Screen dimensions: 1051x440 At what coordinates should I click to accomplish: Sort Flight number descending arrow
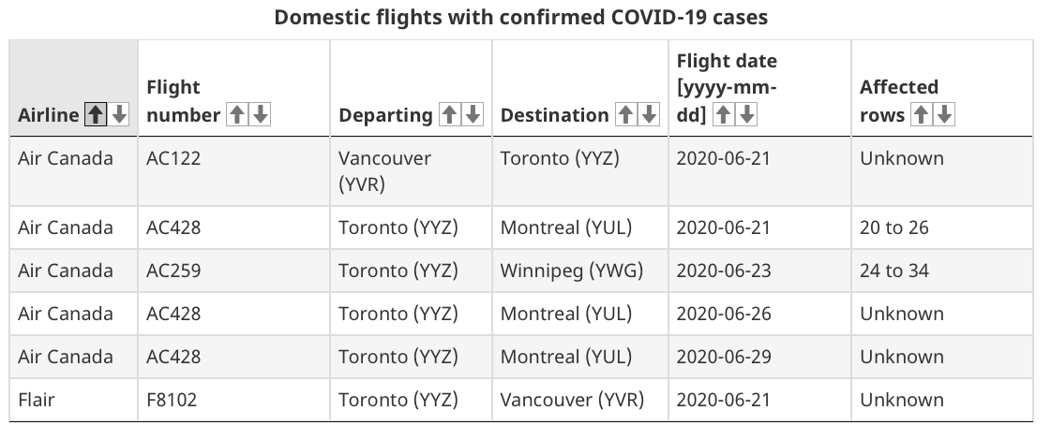[x=260, y=114]
